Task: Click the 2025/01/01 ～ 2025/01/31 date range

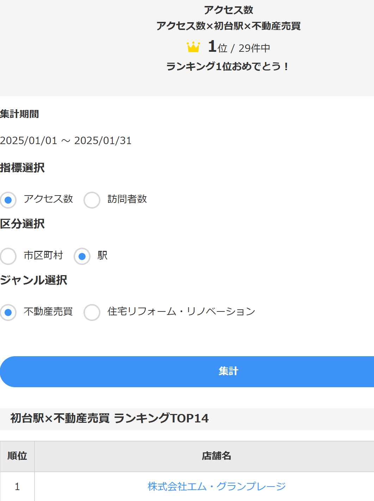Action: pos(66,141)
